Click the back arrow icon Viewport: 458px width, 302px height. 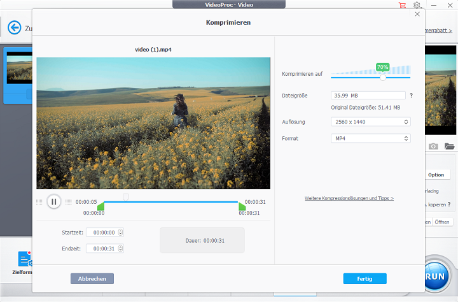pos(14,28)
